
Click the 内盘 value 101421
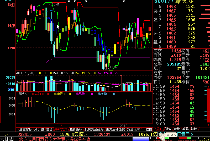(x=202, y=77)
